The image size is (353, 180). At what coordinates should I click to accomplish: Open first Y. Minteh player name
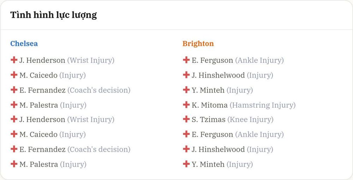tap(208, 90)
